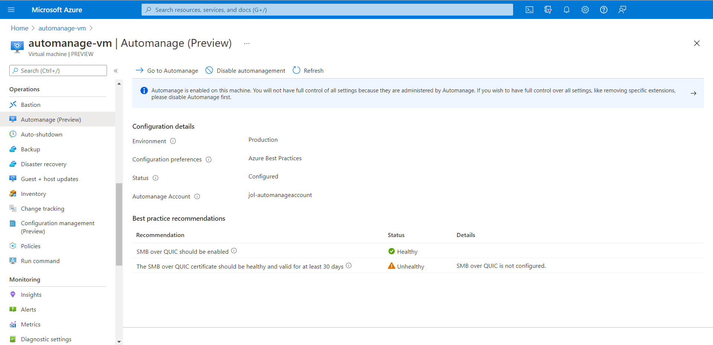Image resolution: width=713 pixels, height=345 pixels.
Task: Click the Auto-shutdown clock icon
Action: pos(13,134)
